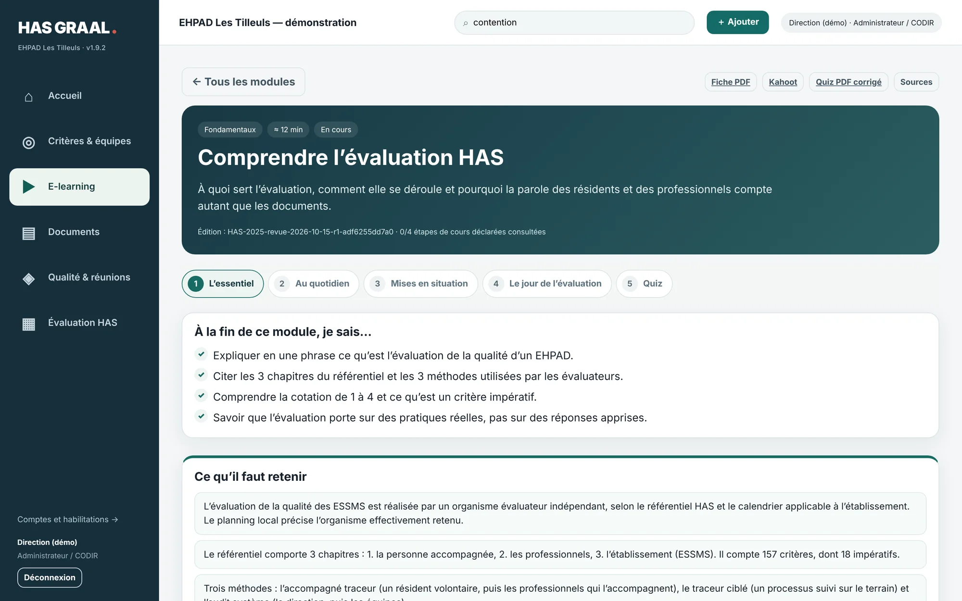Go to the Quiz step

[644, 284]
